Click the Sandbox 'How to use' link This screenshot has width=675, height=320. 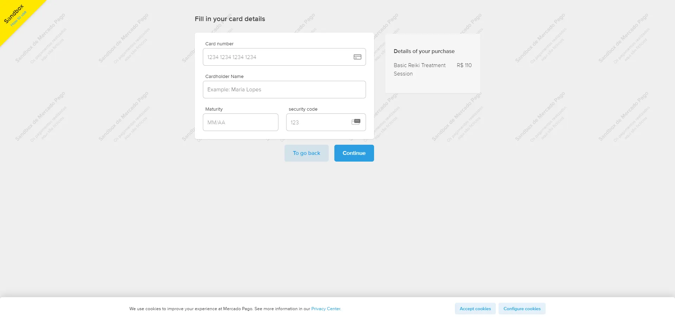pos(19,19)
